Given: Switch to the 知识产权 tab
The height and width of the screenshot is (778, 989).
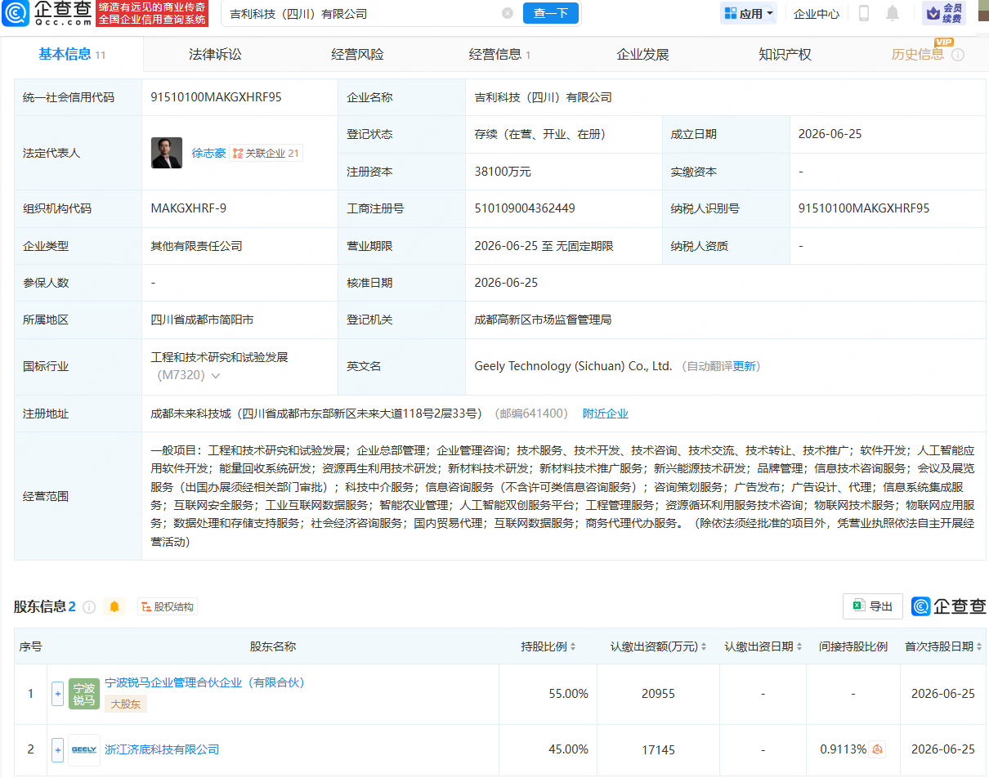Looking at the screenshot, I should coord(785,55).
